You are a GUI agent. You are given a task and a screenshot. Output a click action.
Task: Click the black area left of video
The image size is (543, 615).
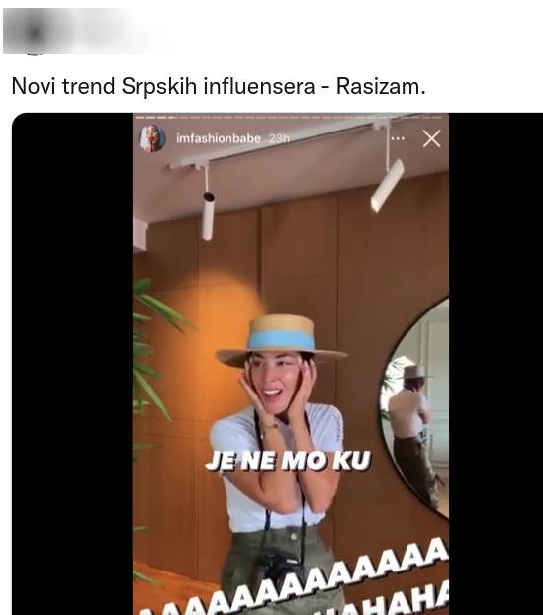click(72, 365)
